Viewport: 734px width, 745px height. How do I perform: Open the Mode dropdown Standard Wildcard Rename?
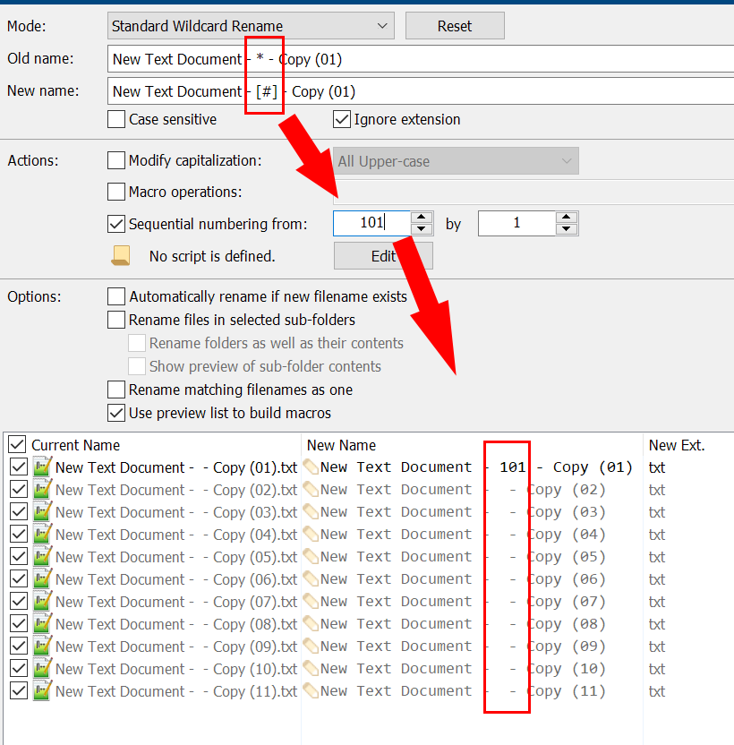[x=251, y=26]
